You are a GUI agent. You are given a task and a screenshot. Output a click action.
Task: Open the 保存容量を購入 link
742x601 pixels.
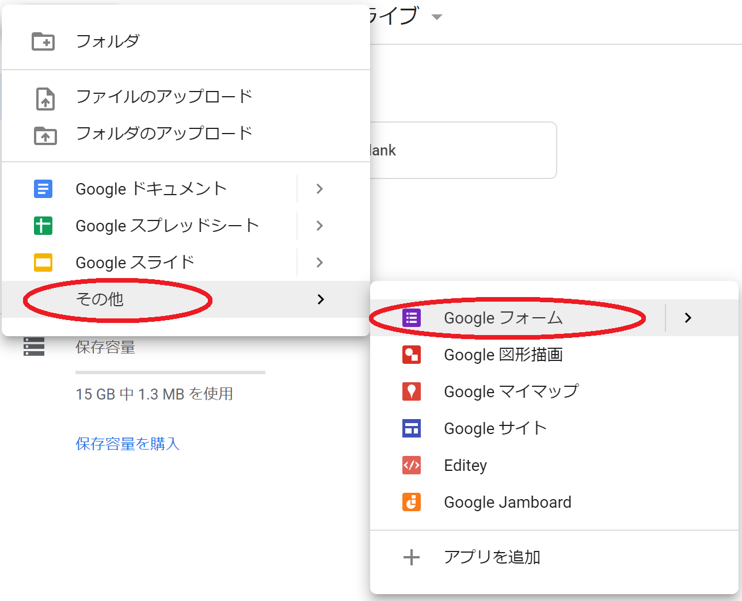tap(128, 444)
